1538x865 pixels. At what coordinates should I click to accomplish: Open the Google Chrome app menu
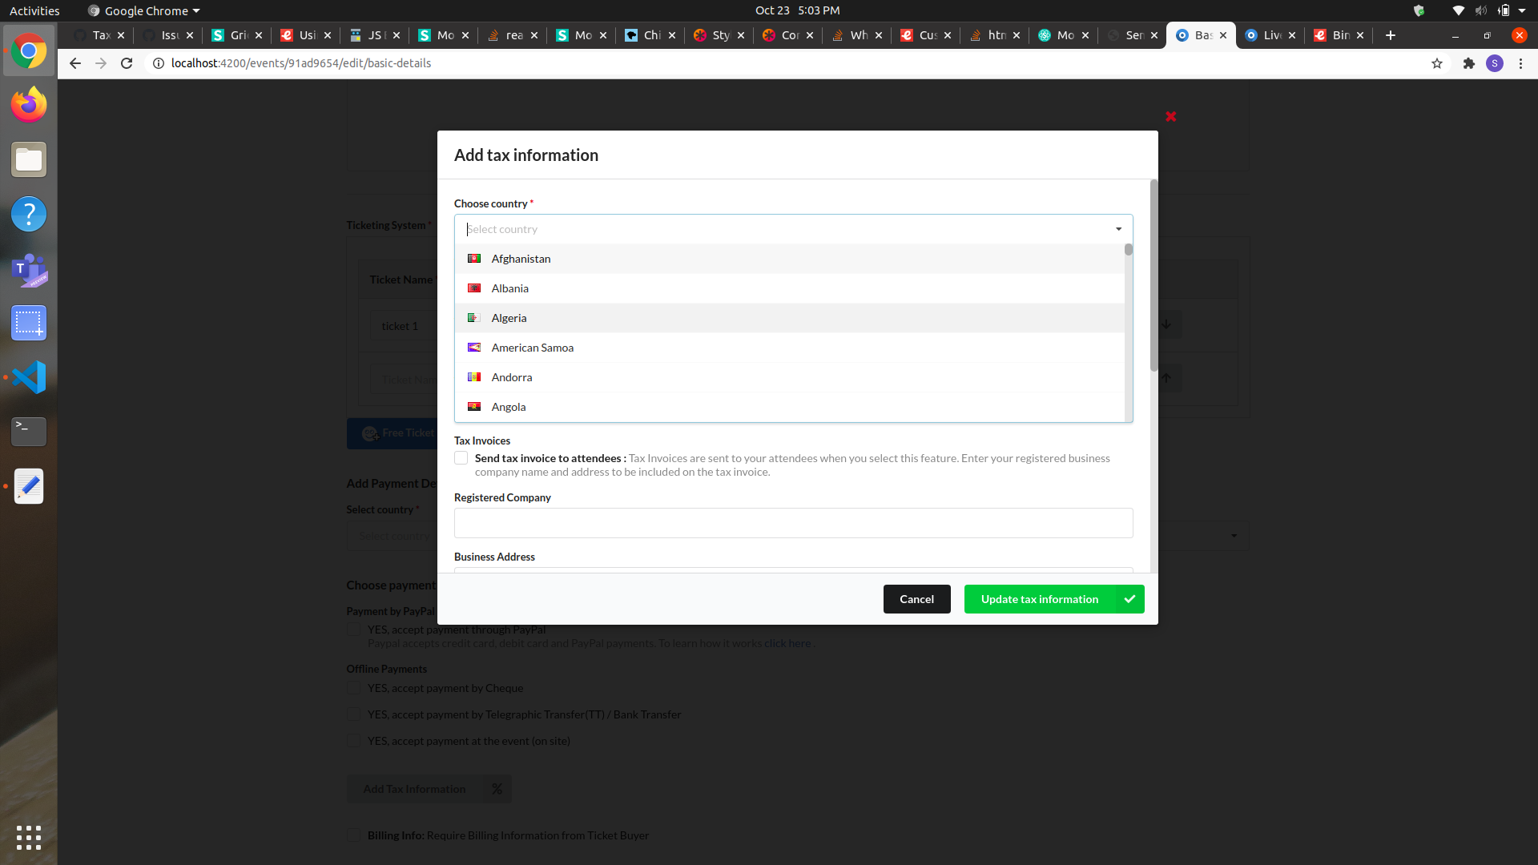pyautogui.click(x=144, y=10)
